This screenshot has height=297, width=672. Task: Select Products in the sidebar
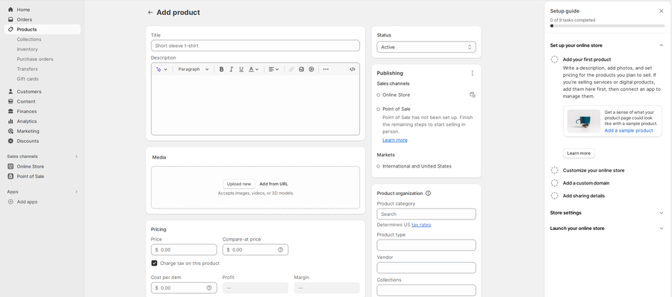pyautogui.click(x=43, y=30)
